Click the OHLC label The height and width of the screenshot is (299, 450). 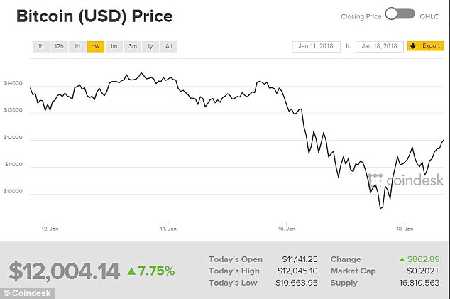click(429, 16)
